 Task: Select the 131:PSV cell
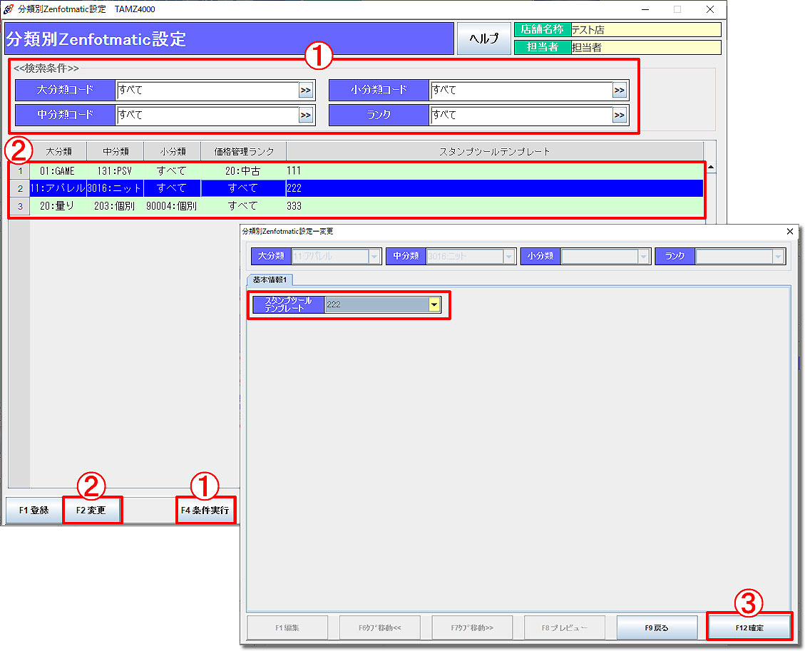[x=115, y=171]
